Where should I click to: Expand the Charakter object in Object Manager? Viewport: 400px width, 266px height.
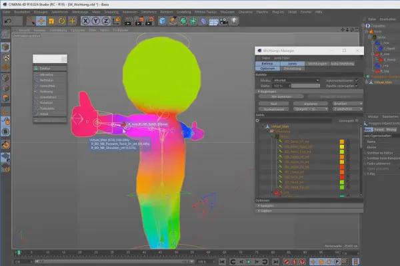pos(363,26)
